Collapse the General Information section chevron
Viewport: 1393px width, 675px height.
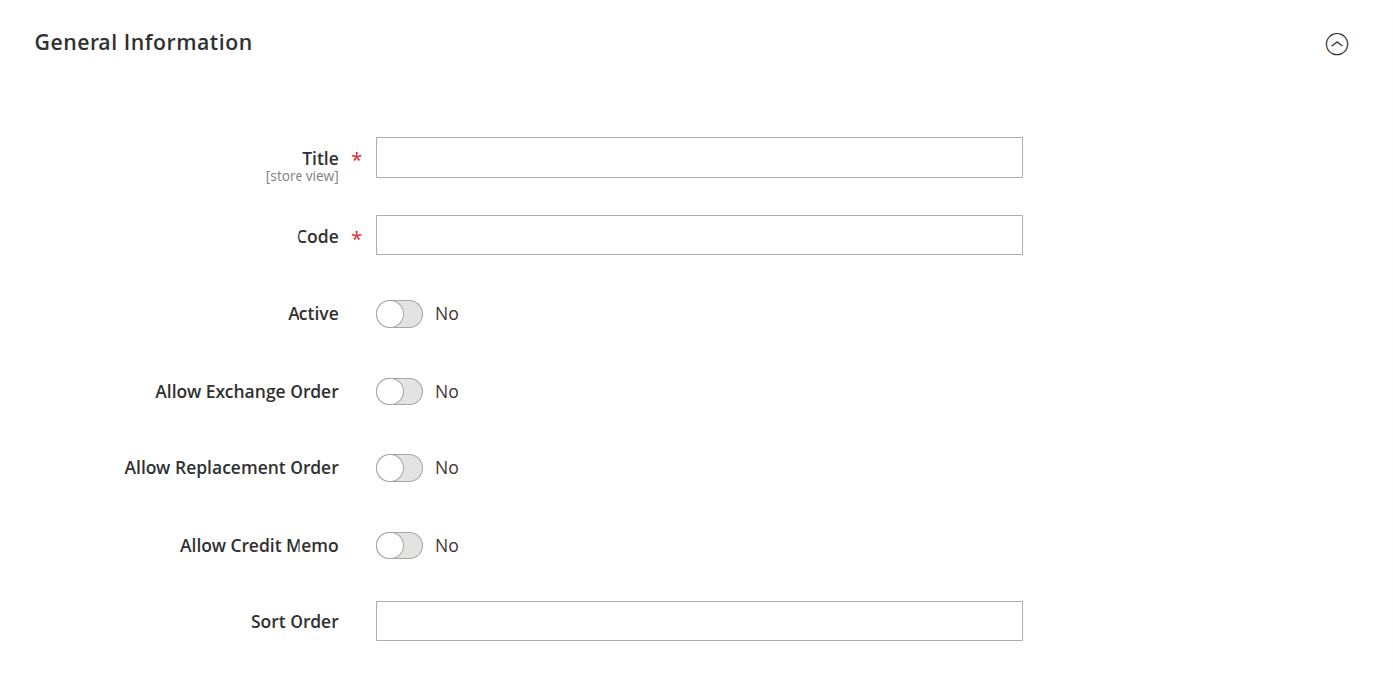click(x=1336, y=44)
